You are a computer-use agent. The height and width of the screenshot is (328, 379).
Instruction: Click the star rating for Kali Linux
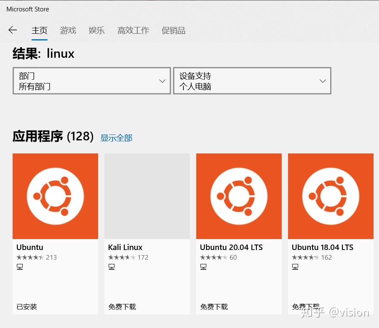point(122,257)
